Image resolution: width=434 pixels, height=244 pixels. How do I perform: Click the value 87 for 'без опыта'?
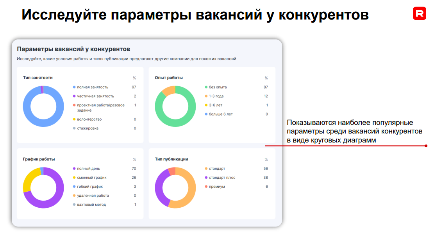(266, 87)
